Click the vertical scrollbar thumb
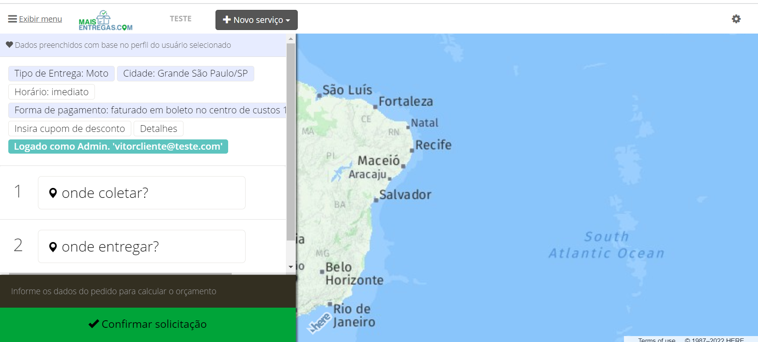Screen dimensions: 758x342 291,142
